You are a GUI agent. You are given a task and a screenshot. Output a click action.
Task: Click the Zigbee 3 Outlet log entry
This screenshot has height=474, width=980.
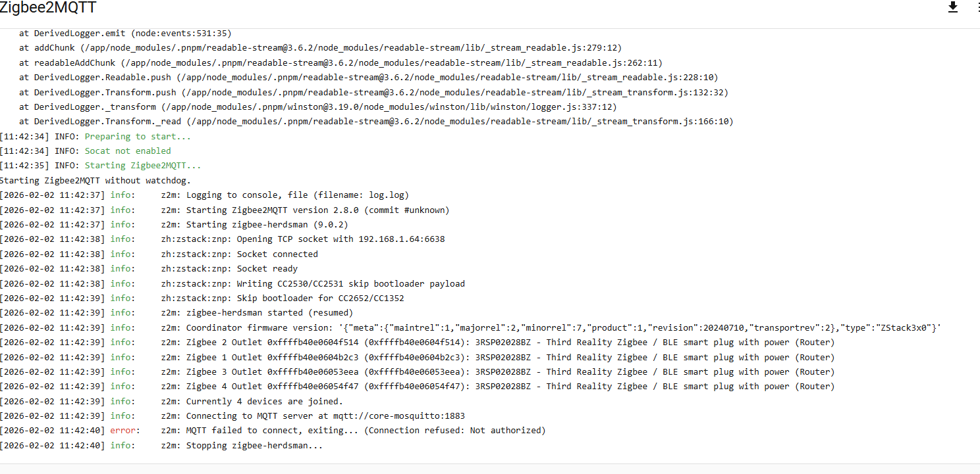tap(497, 371)
